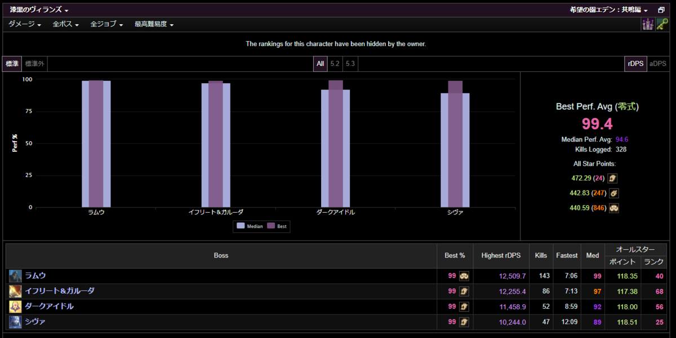
Task: Switch to the 標準外 partition toggle
Action: tap(34, 64)
